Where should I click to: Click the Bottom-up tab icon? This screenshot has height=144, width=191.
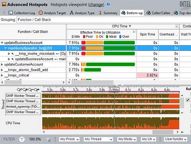tap(123, 13)
